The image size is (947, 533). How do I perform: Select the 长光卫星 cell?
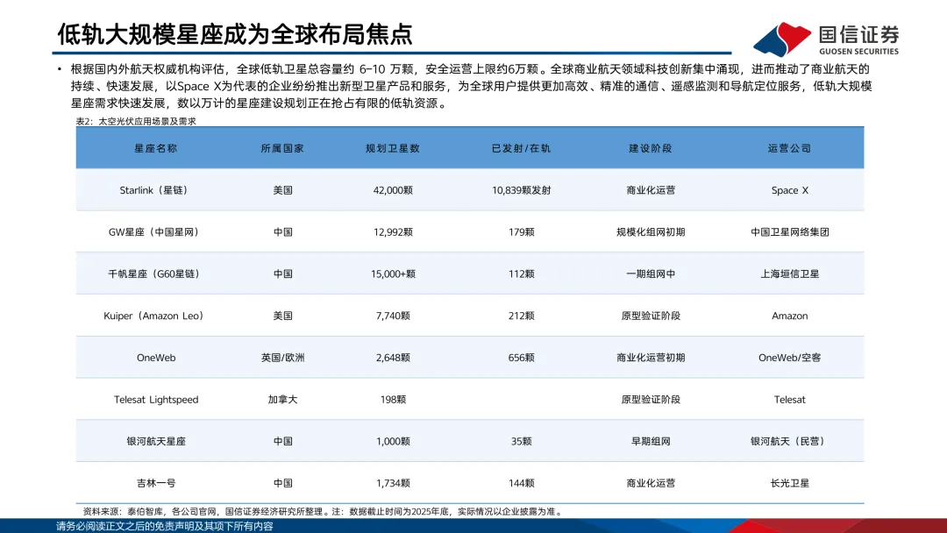pos(789,483)
